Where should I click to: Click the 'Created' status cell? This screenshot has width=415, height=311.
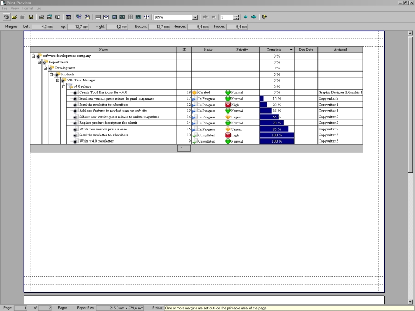coord(208,93)
